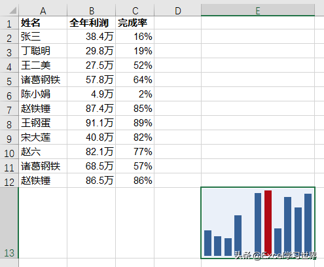This screenshot has width=324, height=267.
Task: Select row 4 header
Action: coord(9,65)
